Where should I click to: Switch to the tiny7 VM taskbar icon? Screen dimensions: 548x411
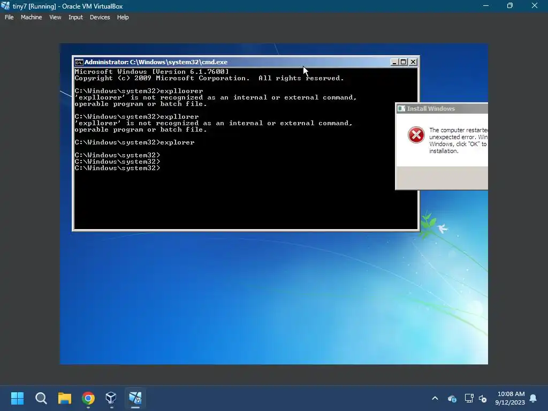click(x=135, y=398)
